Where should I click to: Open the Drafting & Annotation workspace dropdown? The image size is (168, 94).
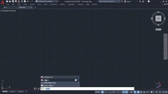pyautogui.click(x=46, y=1)
